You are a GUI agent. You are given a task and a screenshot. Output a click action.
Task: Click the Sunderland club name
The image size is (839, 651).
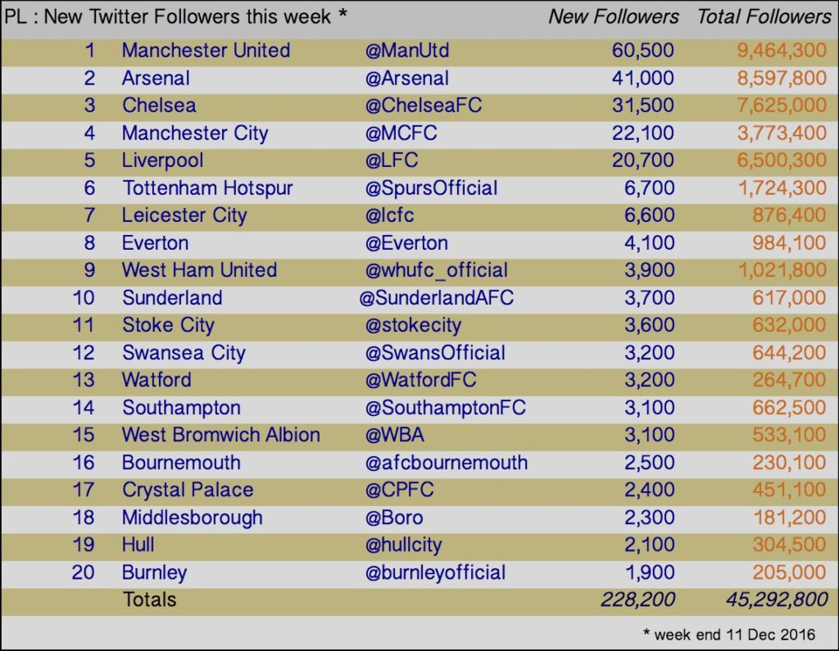pyautogui.click(x=172, y=298)
